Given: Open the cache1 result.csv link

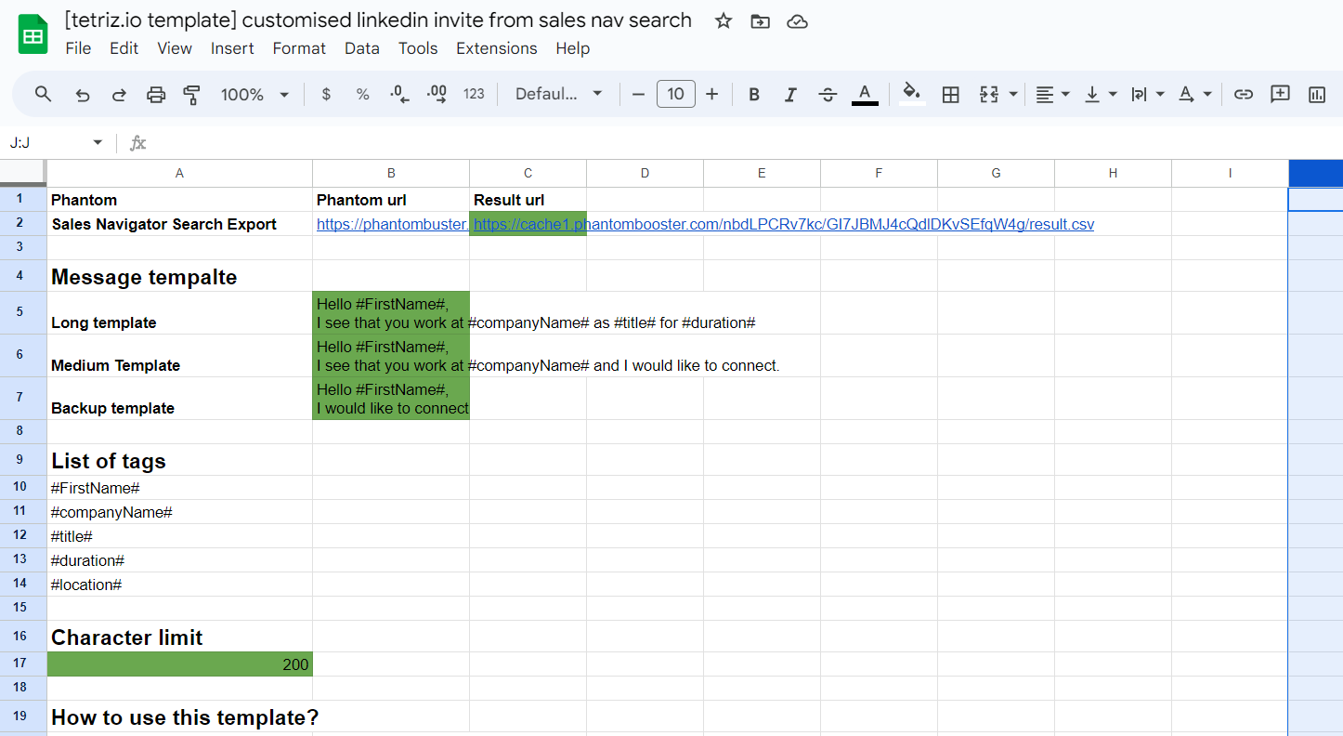Looking at the screenshot, I should pos(784,224).
